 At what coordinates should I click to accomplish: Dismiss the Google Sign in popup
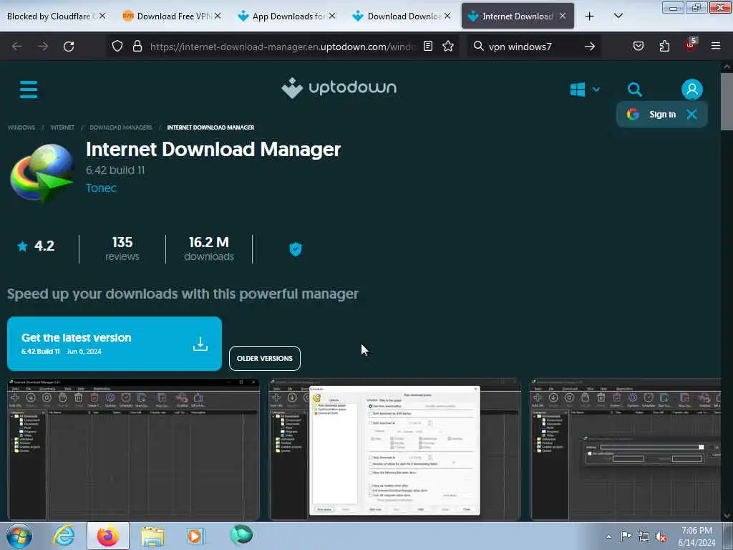coord(692,115)
